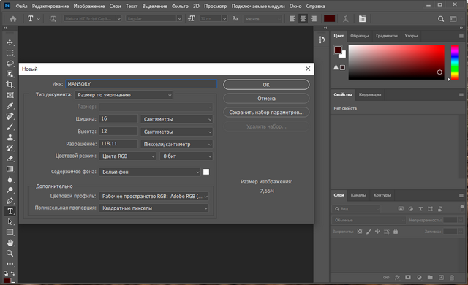Switch to the Каналы tab

pos(358,195)
